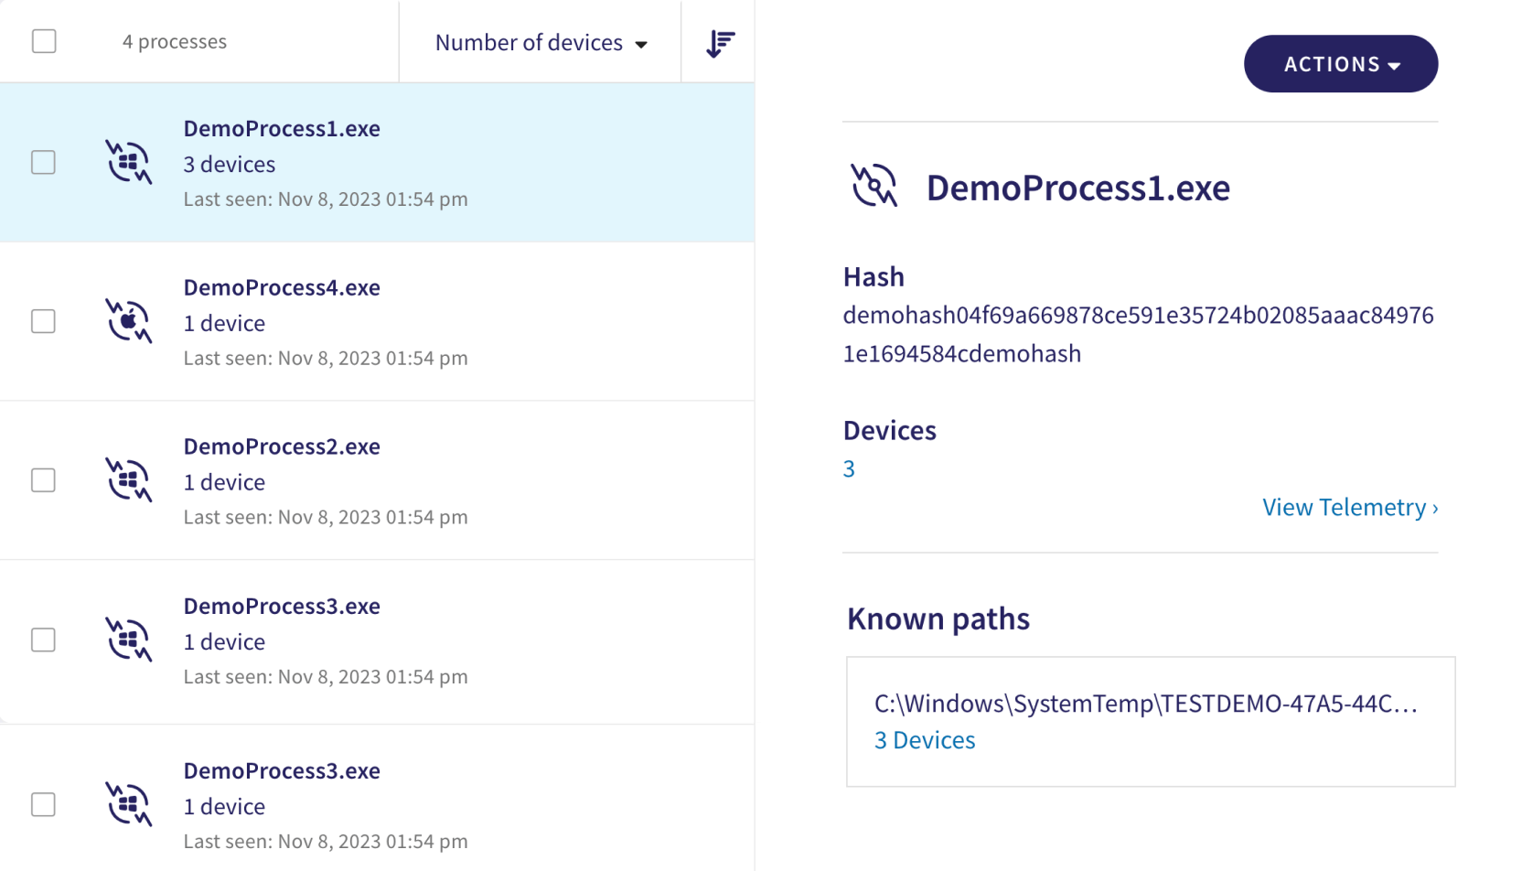Select the DemoProcess4.exe process name
The height and width of the screenshot is (871, 1522).
(x=282, y=287)
